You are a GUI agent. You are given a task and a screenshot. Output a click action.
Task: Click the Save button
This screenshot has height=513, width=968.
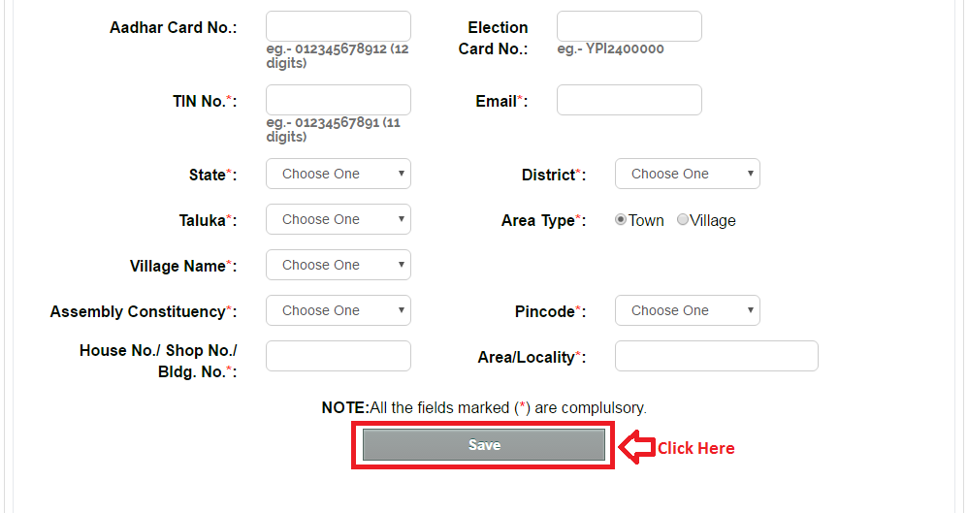(484, 445)
